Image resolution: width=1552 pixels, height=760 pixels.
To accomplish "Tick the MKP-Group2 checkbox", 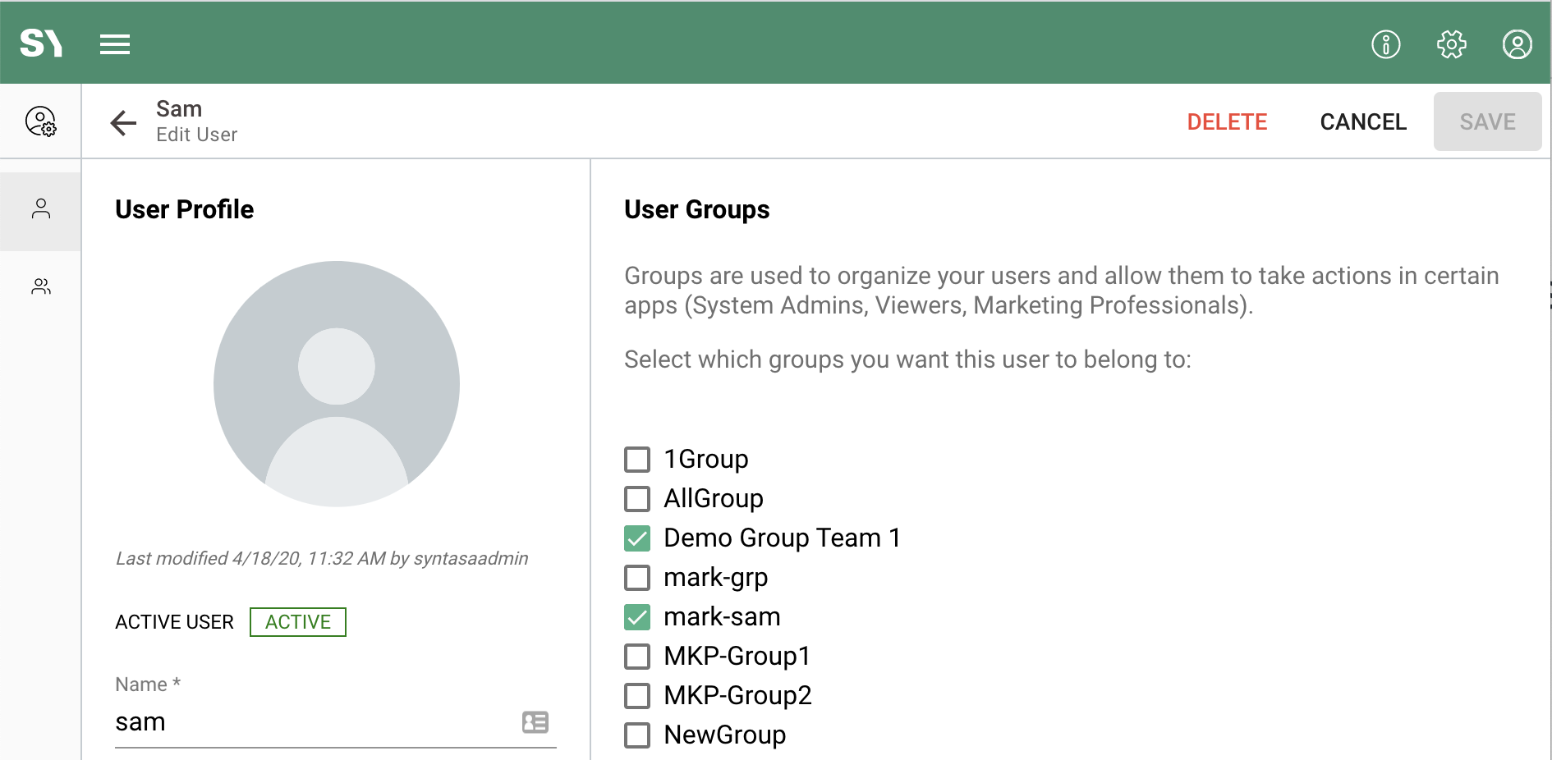I will coord(637,696).
